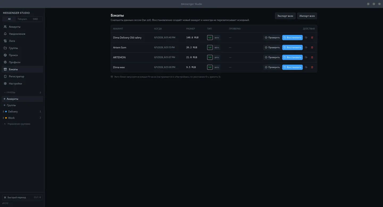Image resolution: width=383 pixels, height=207 pixels.
Task: Click Импорт всех button
Action: tap(307, 16)
